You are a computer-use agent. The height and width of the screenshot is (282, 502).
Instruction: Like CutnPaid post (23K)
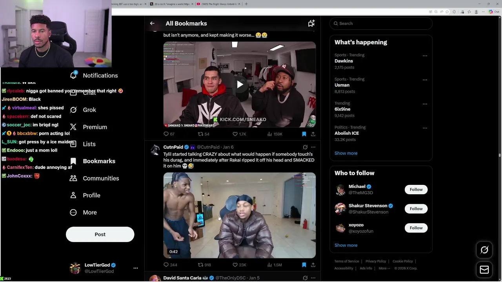pos(239,265)
